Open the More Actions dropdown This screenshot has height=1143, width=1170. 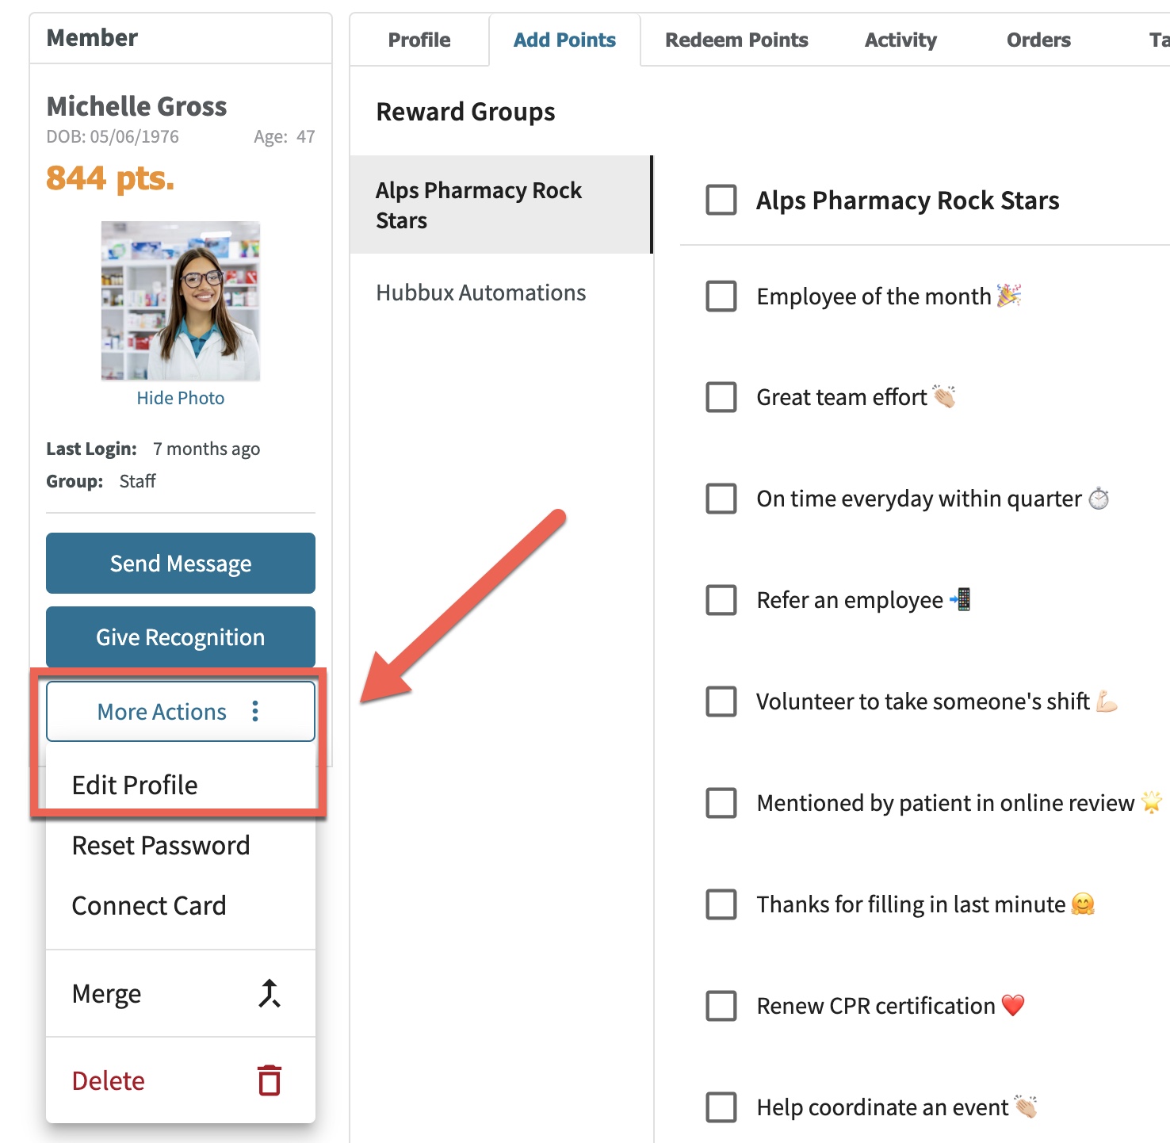[x=181, y=711]
